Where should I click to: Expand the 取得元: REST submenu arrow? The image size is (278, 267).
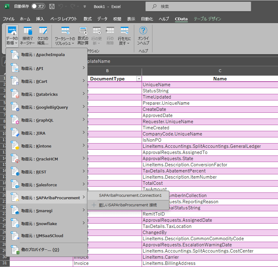tap(84, 171)
